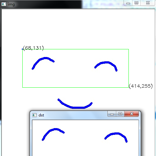
Task: Click the dst window app icon
Action: (x=34, y=115)
